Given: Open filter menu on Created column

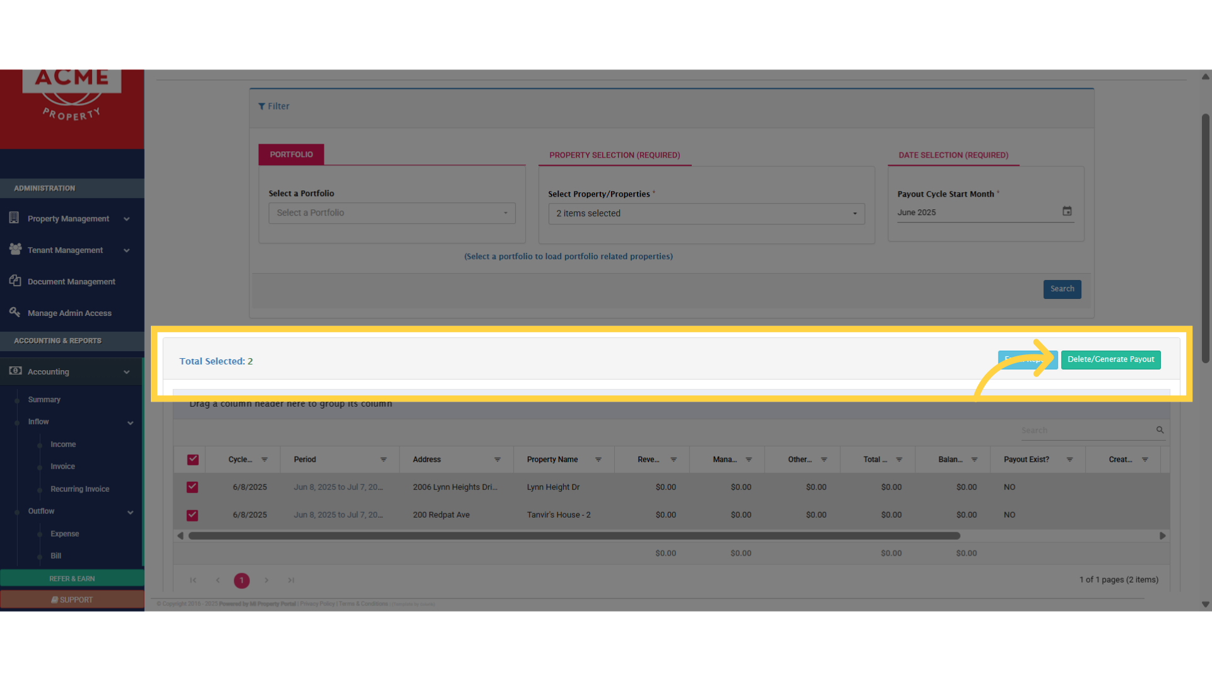Looking at the screenshot, I should coord(1144,460).
